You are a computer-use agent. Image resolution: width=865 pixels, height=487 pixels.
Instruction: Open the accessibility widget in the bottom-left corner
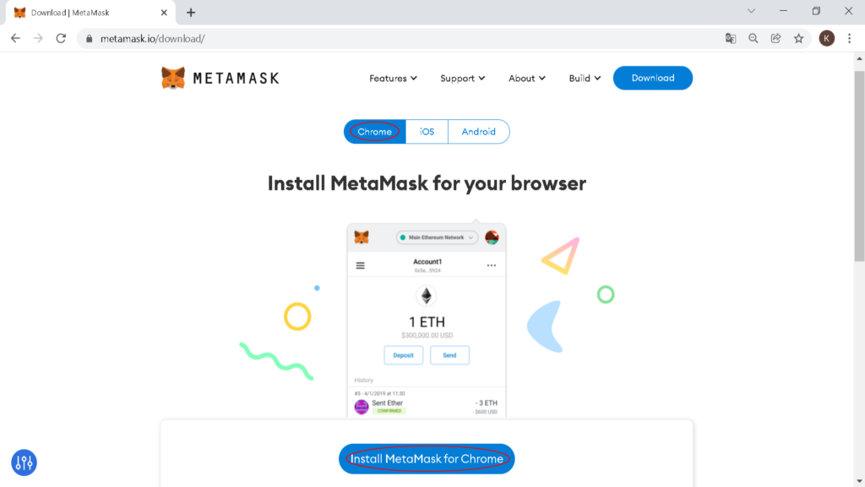[x=23, y=462]
